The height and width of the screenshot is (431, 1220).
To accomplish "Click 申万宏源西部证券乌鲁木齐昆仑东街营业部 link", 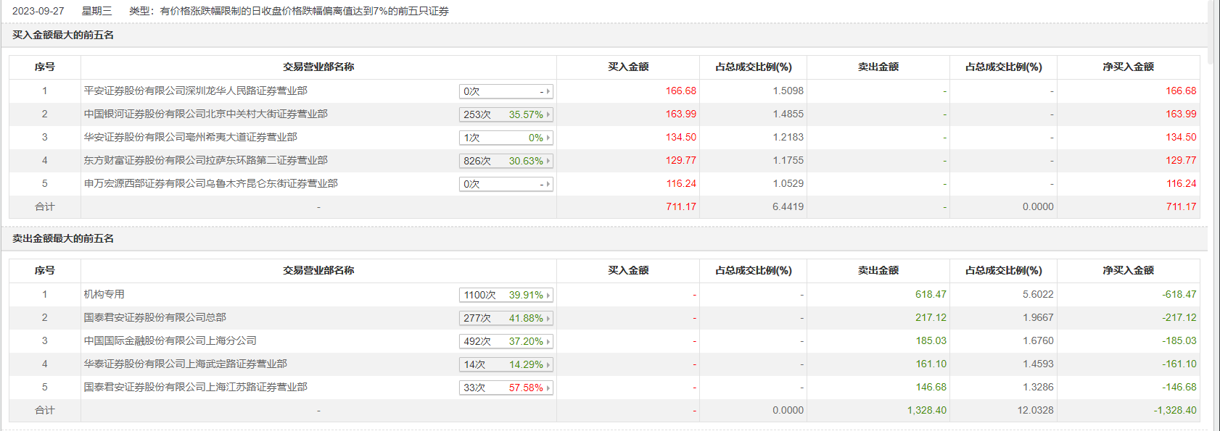I will 210,184.
